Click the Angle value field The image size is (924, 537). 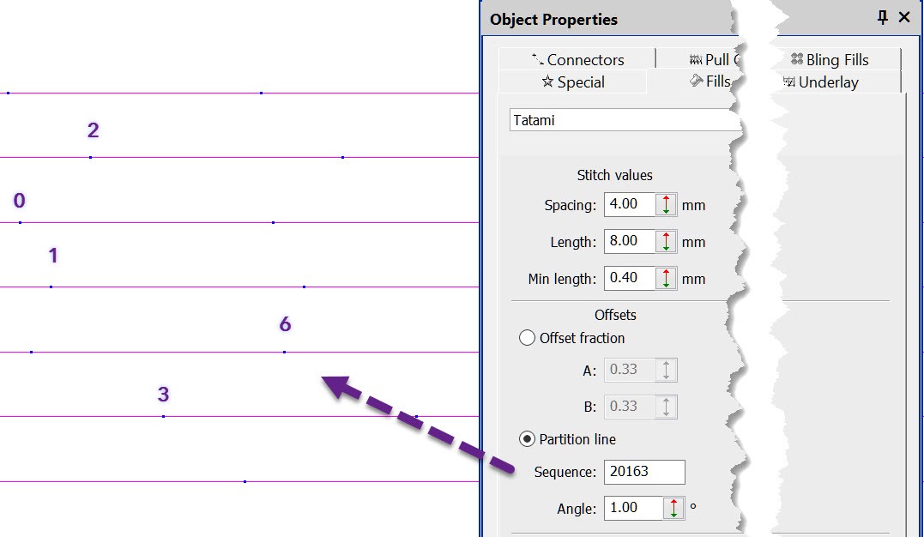pos(633,509)
